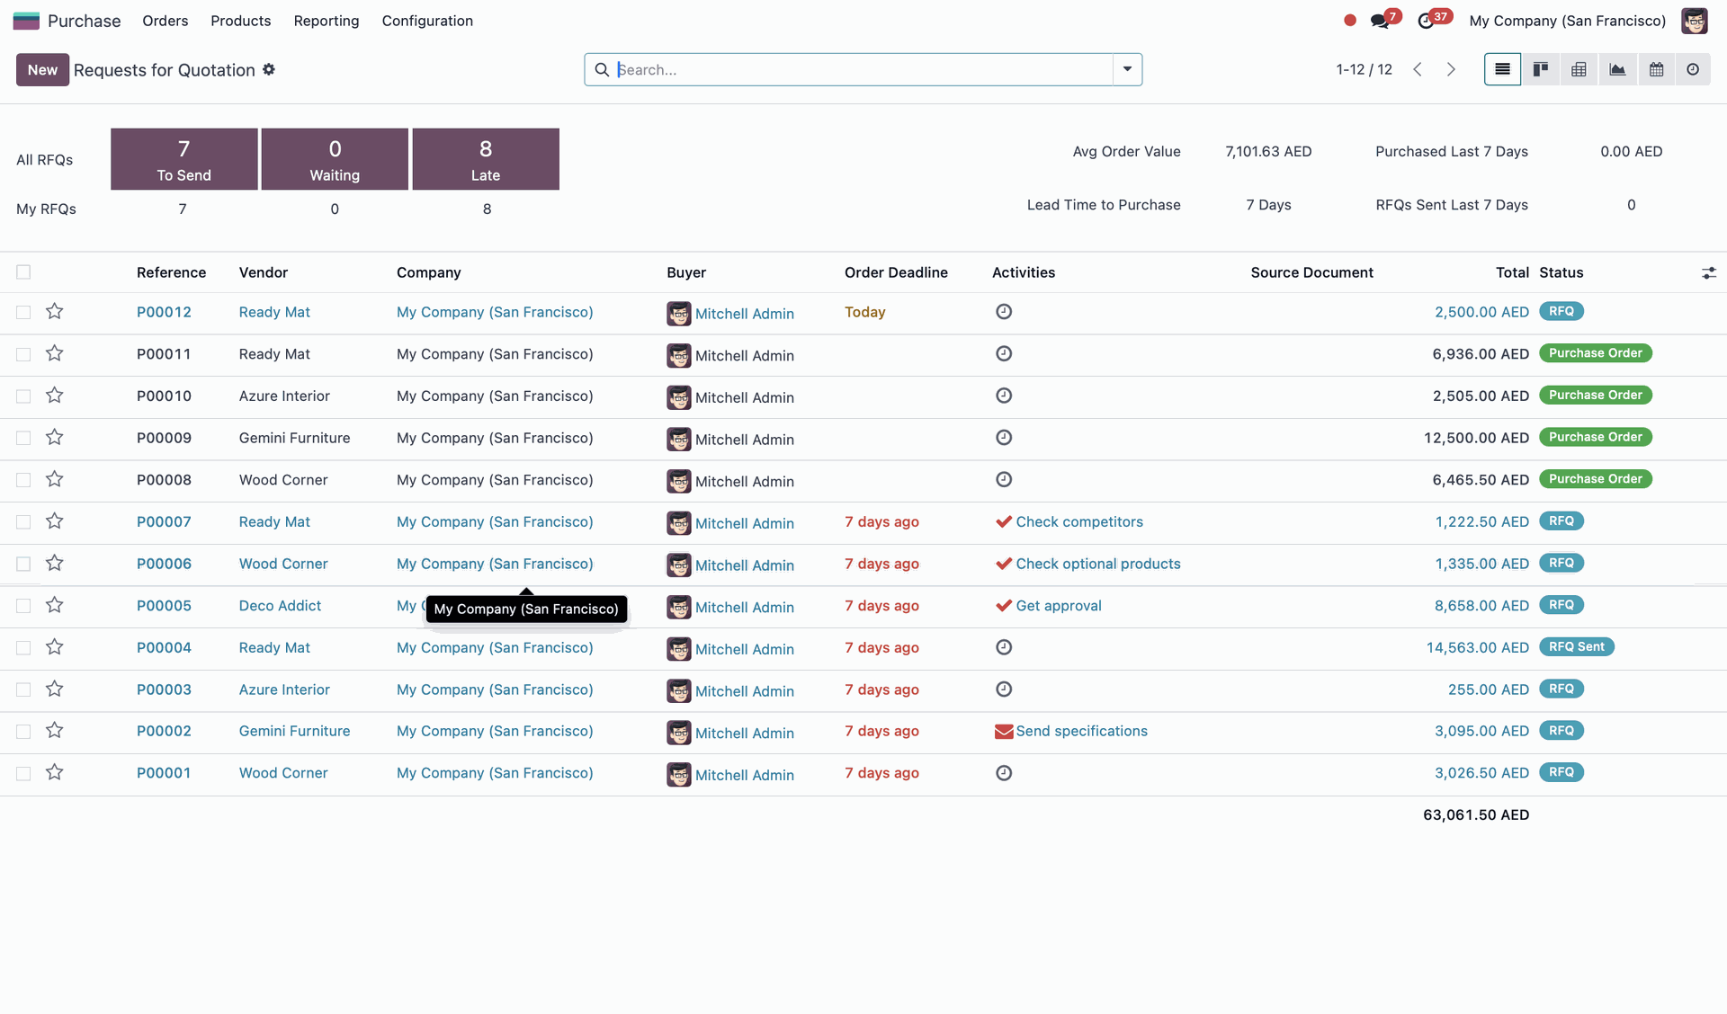The height and width of the screenshot is (1014, 1727).
Task: Switch to Pivot table view
Action: click(x=1579, y=69)
